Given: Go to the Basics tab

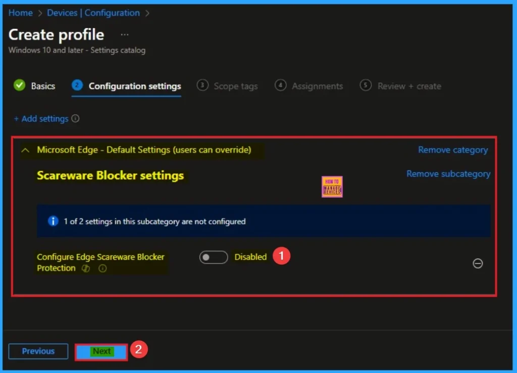Looking at the screenshot, I should pyautogui.click(x=34, y=86).
